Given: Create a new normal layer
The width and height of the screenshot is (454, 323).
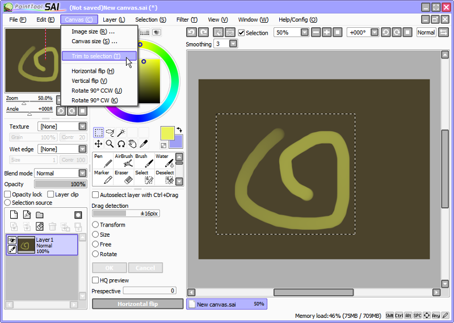Looking at the screenshot, I should click(x=14, y=215).
